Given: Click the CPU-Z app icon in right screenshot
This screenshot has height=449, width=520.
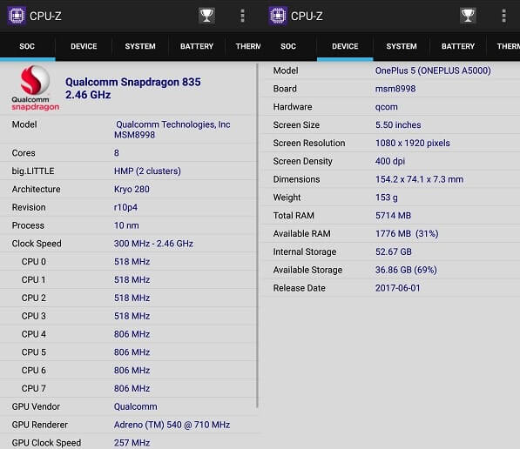Looking at the screenshot, I should [278, 16].
